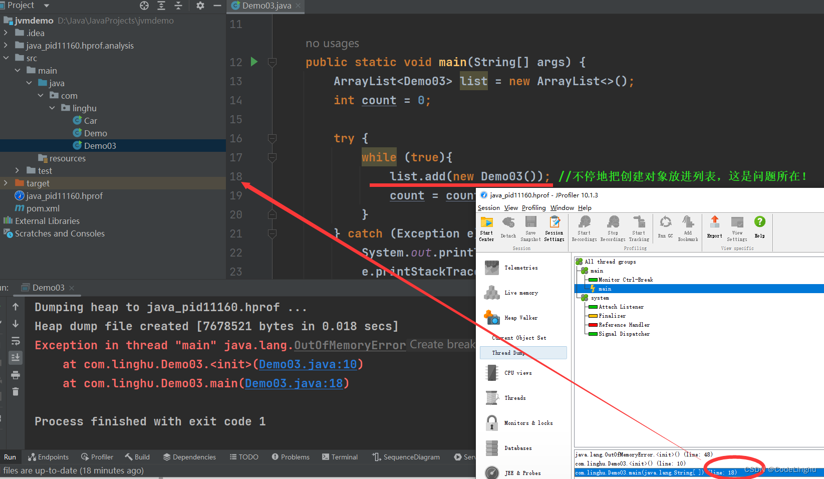Click JProfiler View Settings icon
Screen dimensions: 824x479
[737, 229]
